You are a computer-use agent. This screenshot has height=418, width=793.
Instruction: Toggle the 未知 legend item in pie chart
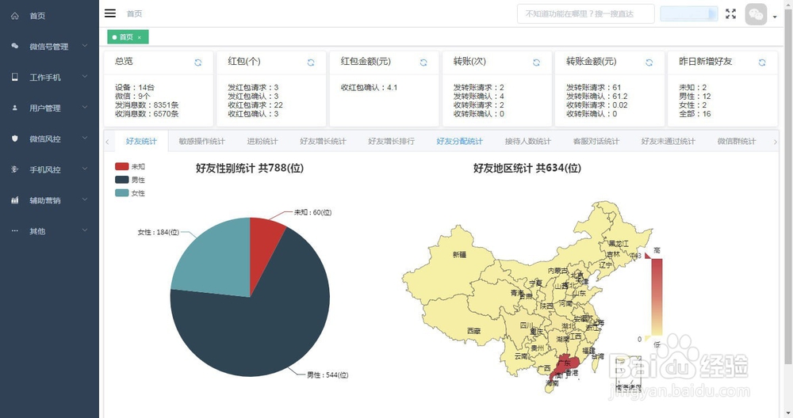coord(130,166)
